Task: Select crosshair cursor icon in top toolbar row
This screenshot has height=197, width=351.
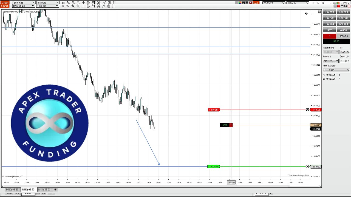Action: (83, 2)
